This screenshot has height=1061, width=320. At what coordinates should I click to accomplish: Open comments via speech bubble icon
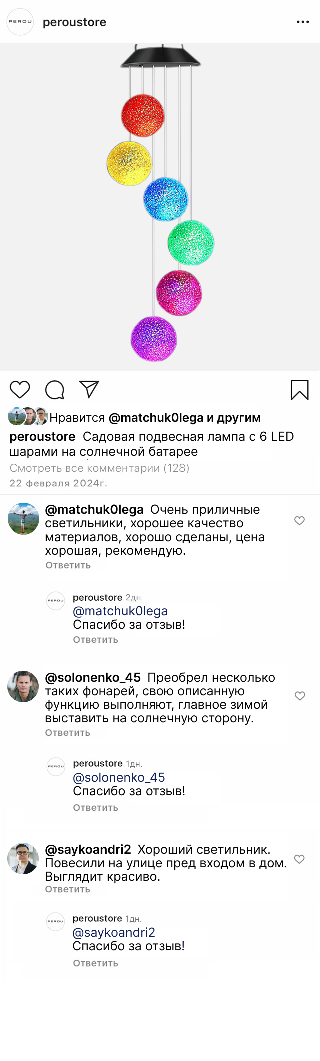click(55, 390)
